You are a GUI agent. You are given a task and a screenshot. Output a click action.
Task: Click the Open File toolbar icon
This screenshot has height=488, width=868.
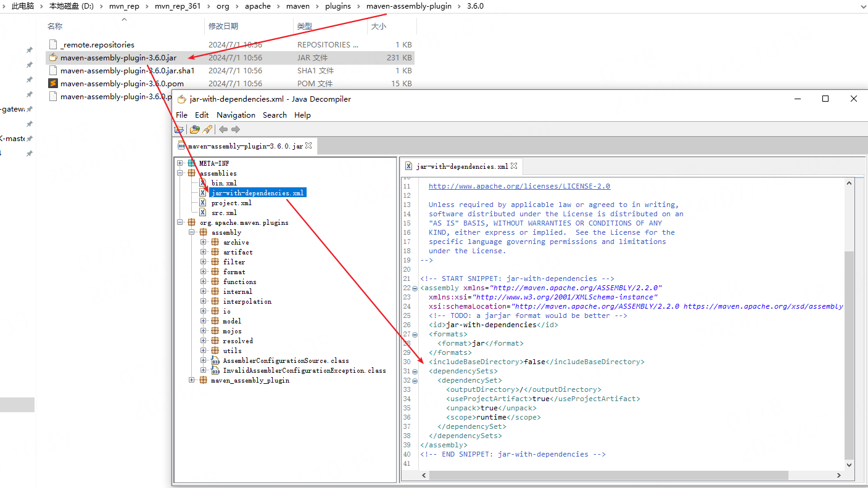click(x=179, y=129)
